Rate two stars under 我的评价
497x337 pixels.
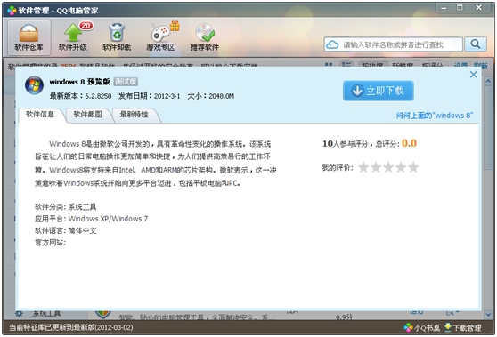[376, 167]
